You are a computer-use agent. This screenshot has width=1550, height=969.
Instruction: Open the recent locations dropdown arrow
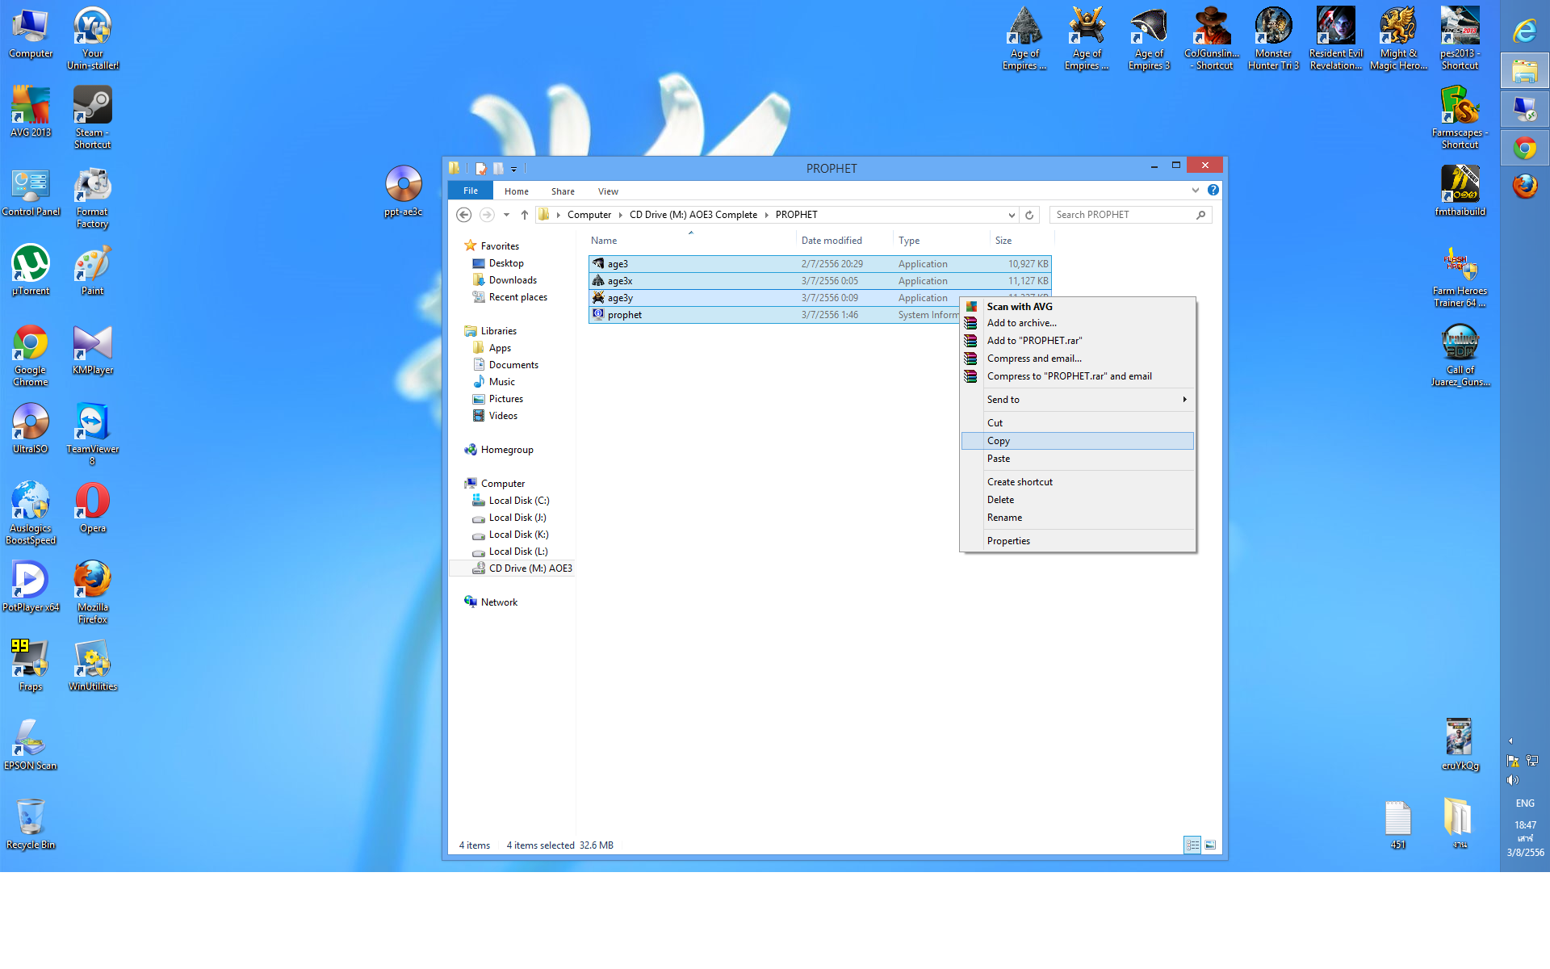coord(506,215)
